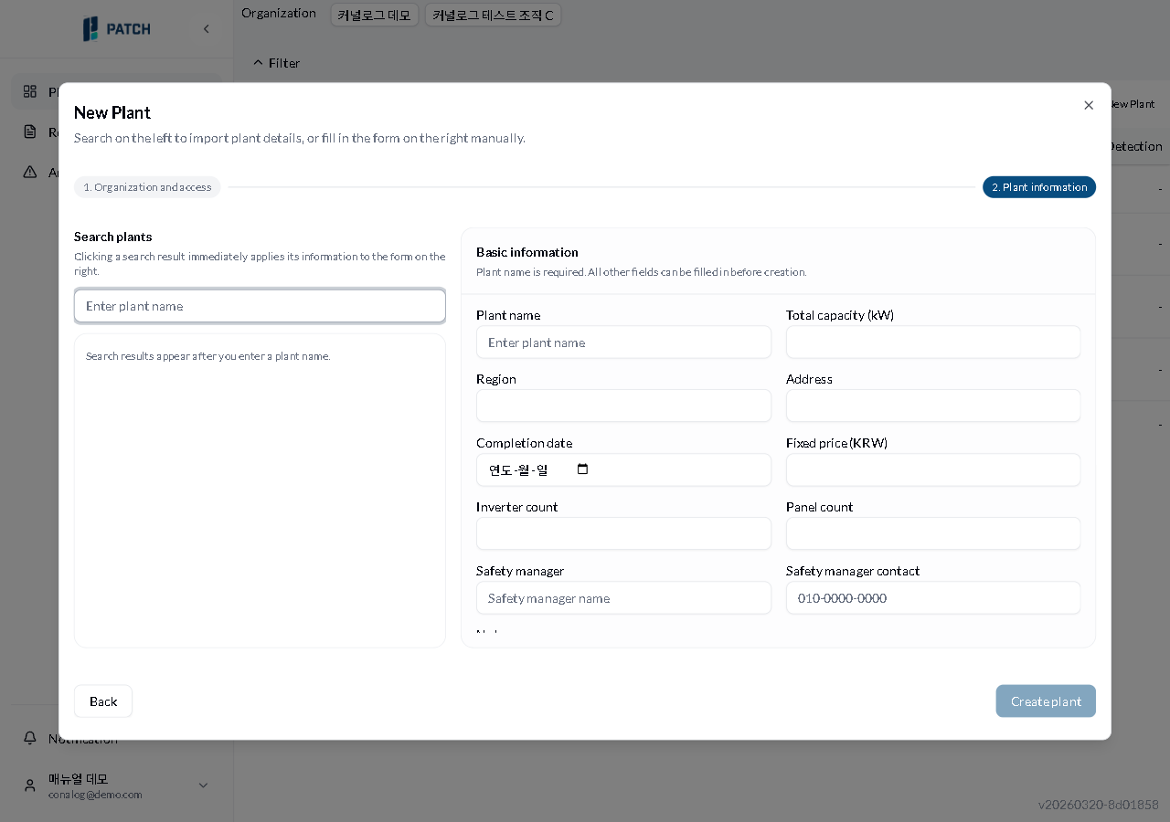Select step 2 Plant information
Image resolution: width=1170 pixels, height=822 pixels.
1038,187
